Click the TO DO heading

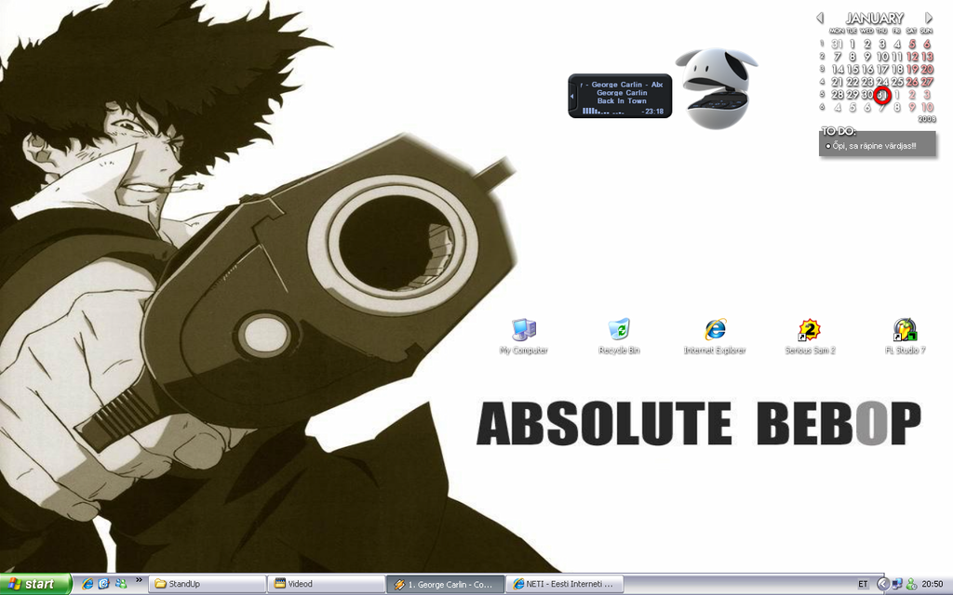(839, 131)
